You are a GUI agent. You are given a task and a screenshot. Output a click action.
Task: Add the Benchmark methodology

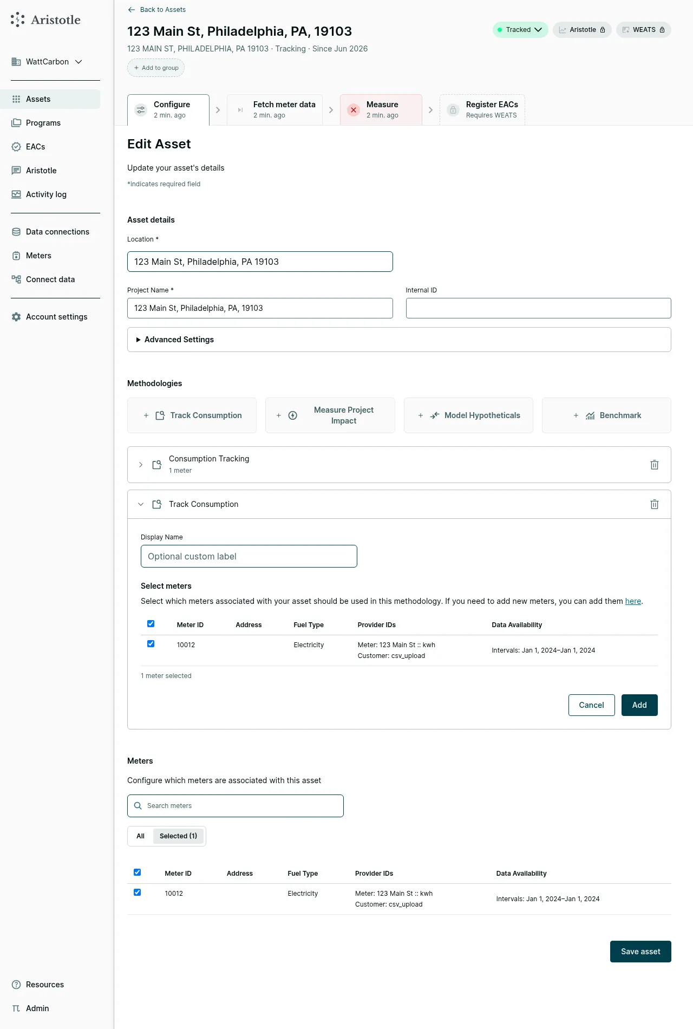(606, 415)
